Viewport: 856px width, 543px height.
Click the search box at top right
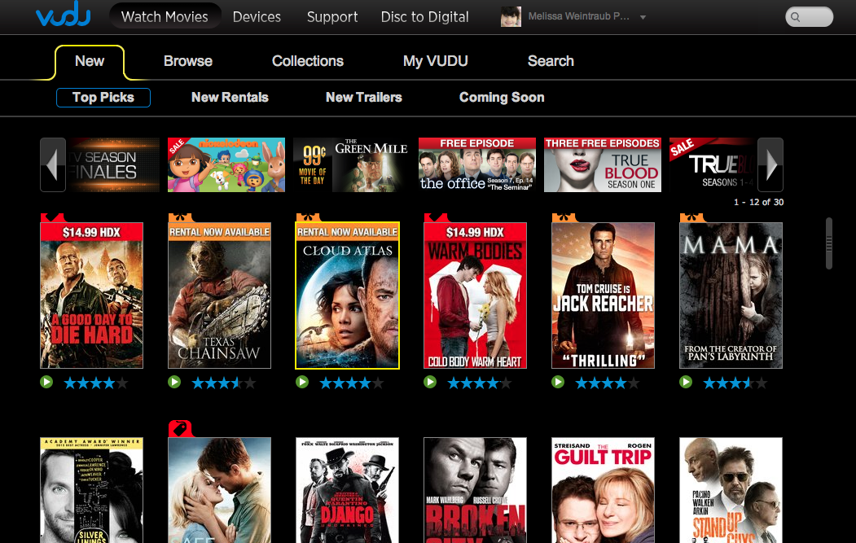809,17
